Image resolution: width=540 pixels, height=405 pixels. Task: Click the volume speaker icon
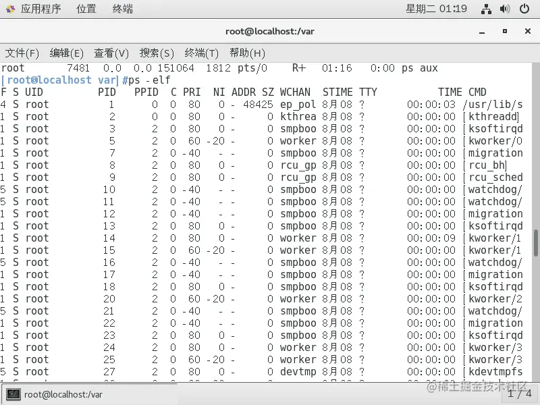[x=505, y=9]
